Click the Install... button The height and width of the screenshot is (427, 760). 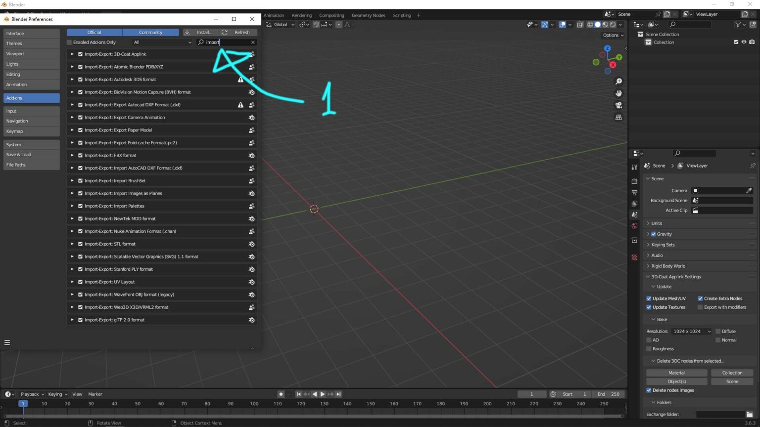click(x=201, y=32)
